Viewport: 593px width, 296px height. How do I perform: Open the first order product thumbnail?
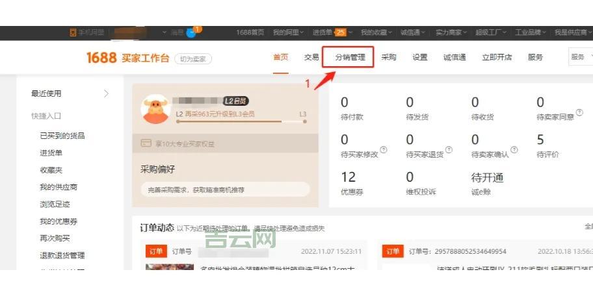170,267
